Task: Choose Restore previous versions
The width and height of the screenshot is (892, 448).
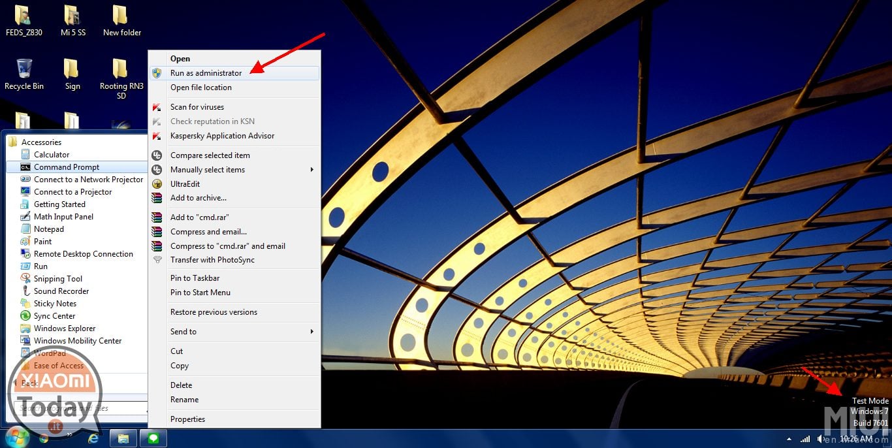Action: point(235,312)
